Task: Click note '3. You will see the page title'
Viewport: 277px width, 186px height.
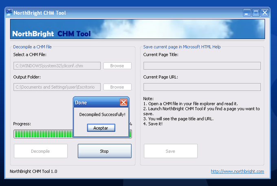Action: coord(178,119)
